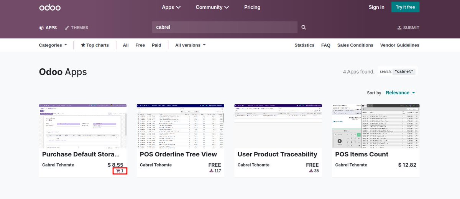Click Cabrel Tchomte under Purchase Default Storage
The height and width of the screenshot is (199, 460).
click(58, 165)
